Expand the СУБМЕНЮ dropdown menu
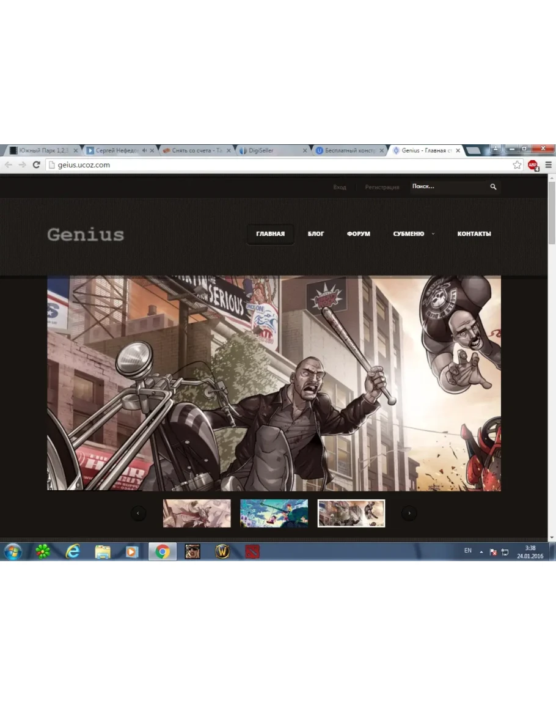Viewport: 556px width, 706px height. click(414, 233)
